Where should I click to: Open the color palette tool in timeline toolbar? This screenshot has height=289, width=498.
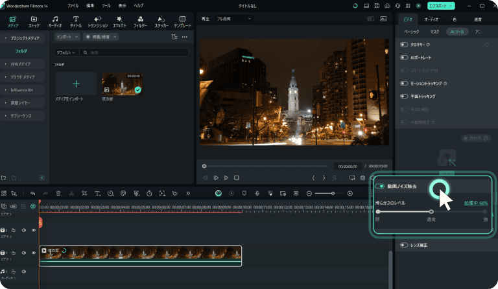(x=123, y=193)
